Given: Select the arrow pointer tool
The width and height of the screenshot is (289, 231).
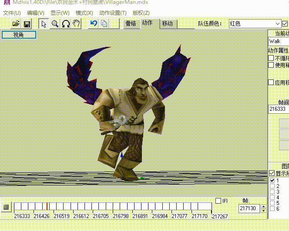Looking at the screenshot, I should [x=44, y=24].
